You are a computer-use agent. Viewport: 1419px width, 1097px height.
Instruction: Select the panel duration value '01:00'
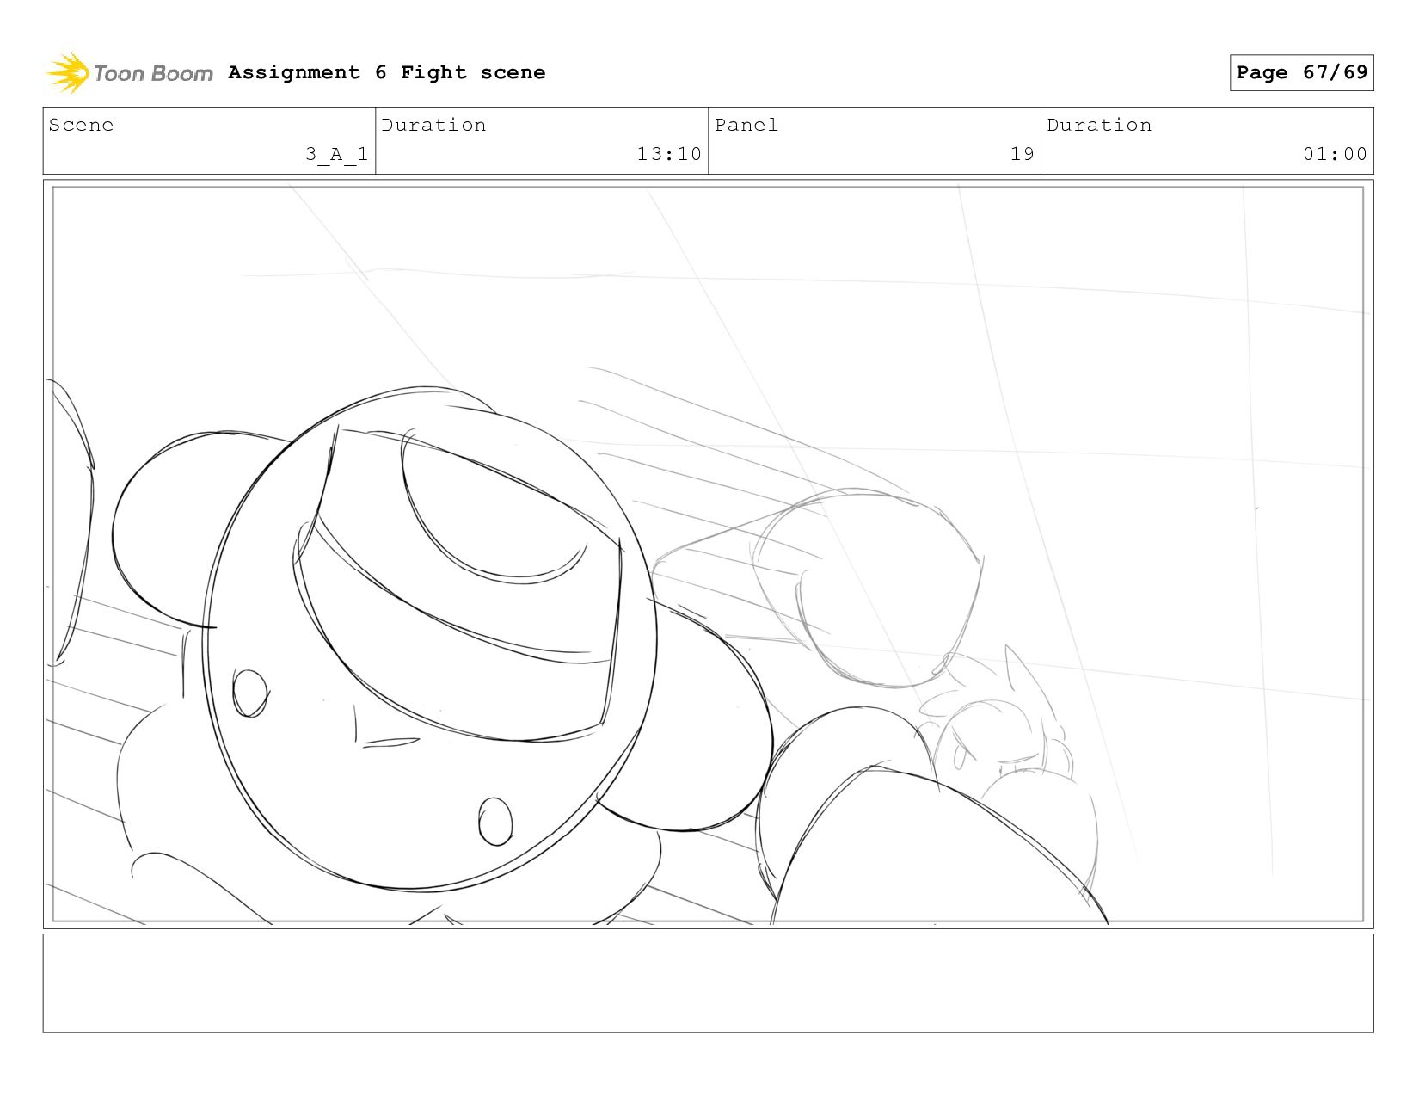(x=1335, y=154)
